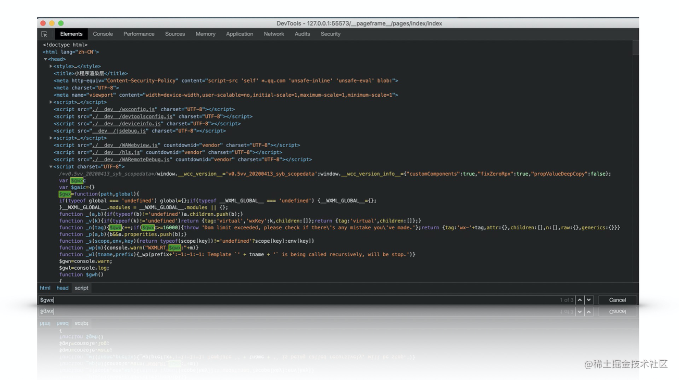
Task: Open the WAWebview.js script link
Action: pyautogui.click(x=125, y=146)
